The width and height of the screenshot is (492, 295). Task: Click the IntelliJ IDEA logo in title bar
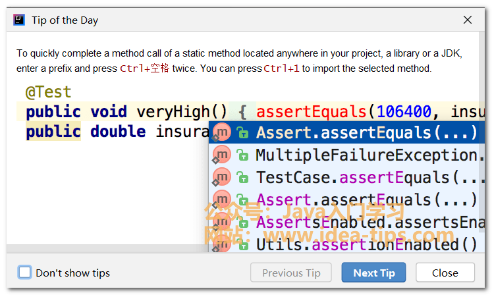pos(19,20)
